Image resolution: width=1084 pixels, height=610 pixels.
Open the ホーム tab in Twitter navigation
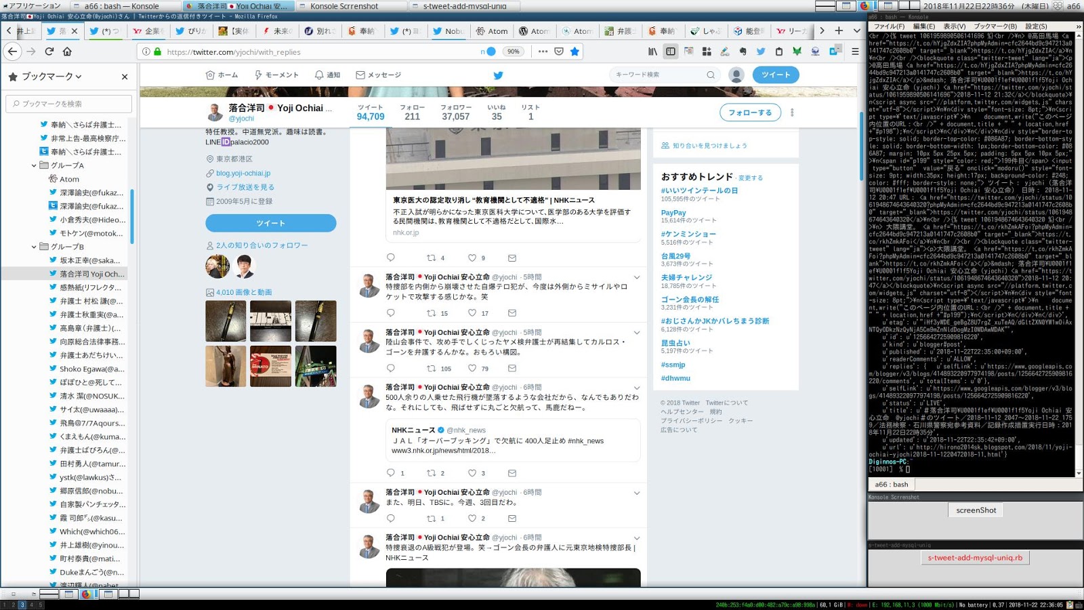[x=222, y=75]
